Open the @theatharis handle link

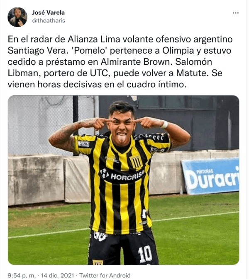pyautogui.click(x=49, y=21)
